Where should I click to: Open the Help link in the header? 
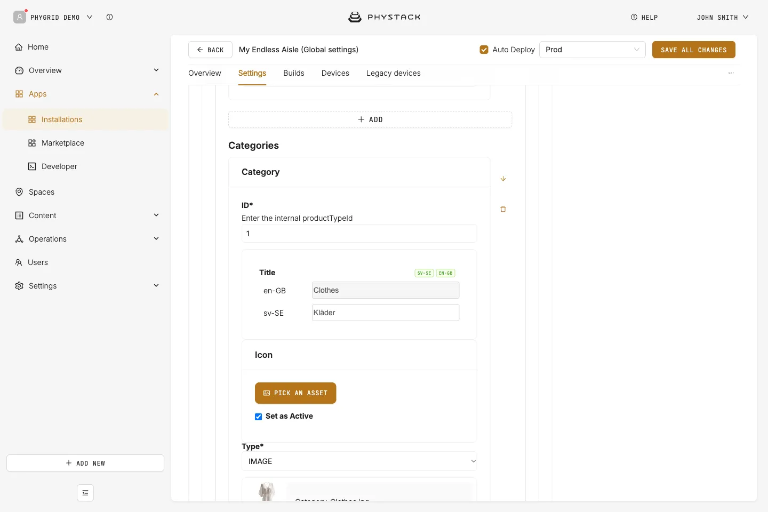(644, 18)
